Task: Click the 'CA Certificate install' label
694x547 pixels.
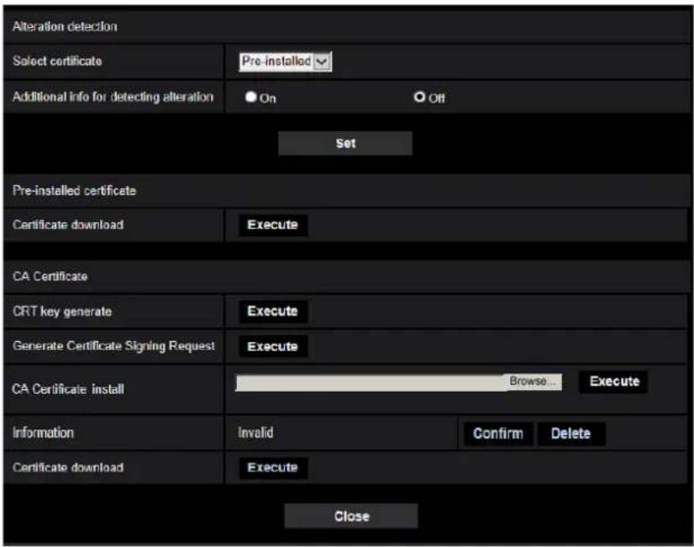Action: tap(68, 389)
